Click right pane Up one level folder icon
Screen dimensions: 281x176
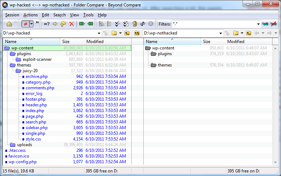point(249,33)
